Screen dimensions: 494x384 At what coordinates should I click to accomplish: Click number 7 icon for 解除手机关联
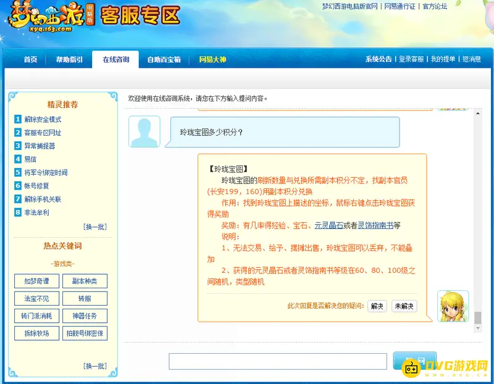click(x=18, y=199)
